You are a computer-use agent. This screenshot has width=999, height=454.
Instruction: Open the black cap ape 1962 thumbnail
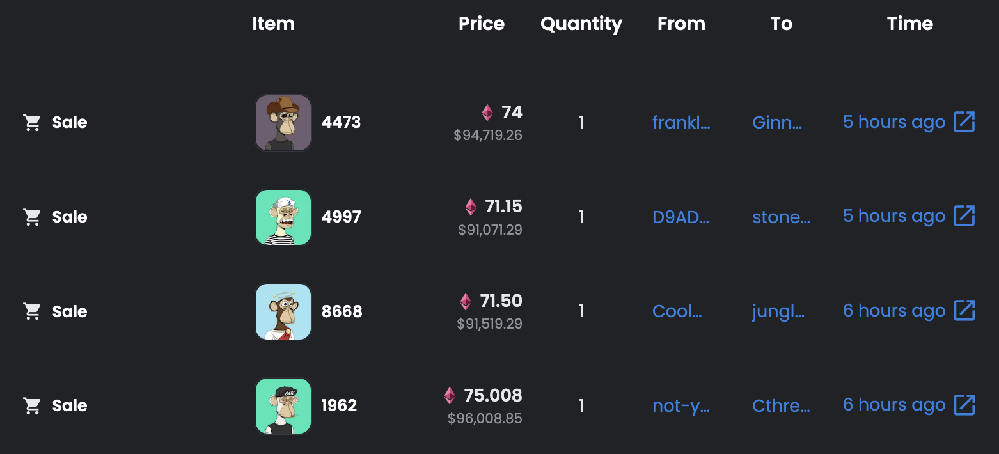pyautogui.click(x=283, y=406)
